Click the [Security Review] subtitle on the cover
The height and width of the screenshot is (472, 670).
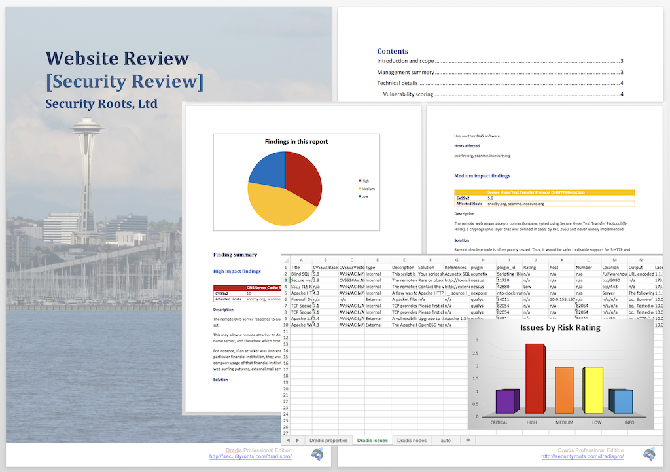[125, 81]
